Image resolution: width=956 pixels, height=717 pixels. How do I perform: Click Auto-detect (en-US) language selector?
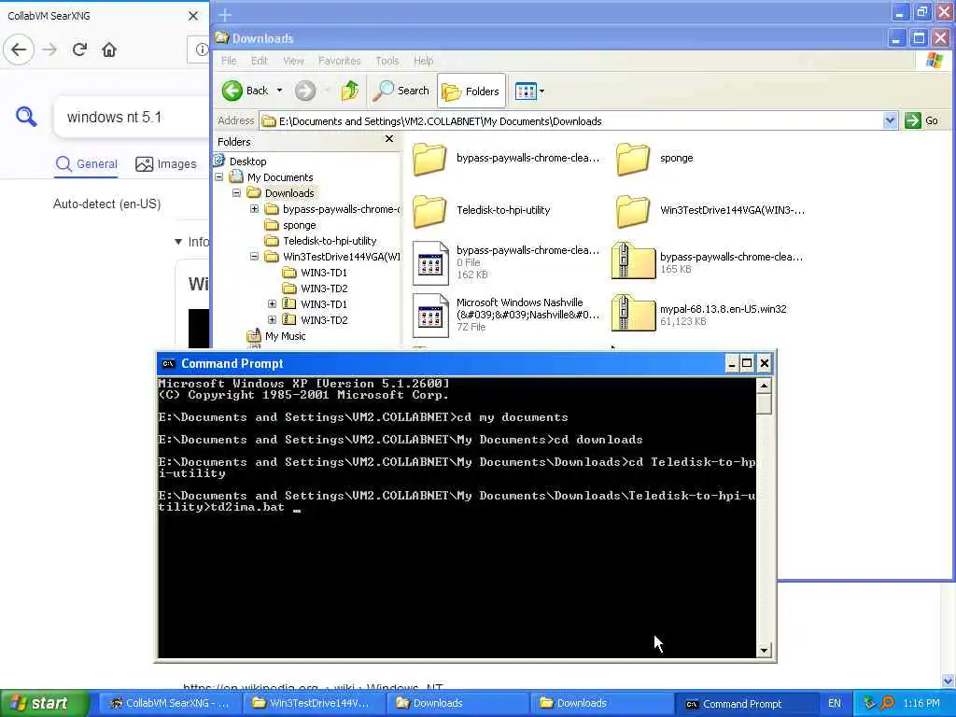[106, 204]
